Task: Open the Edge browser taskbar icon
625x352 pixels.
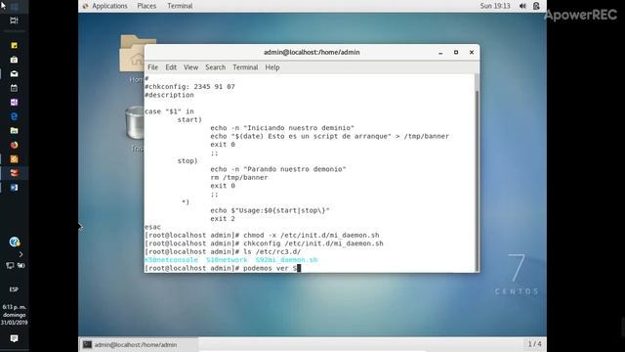Action: [x=14, y=116]
